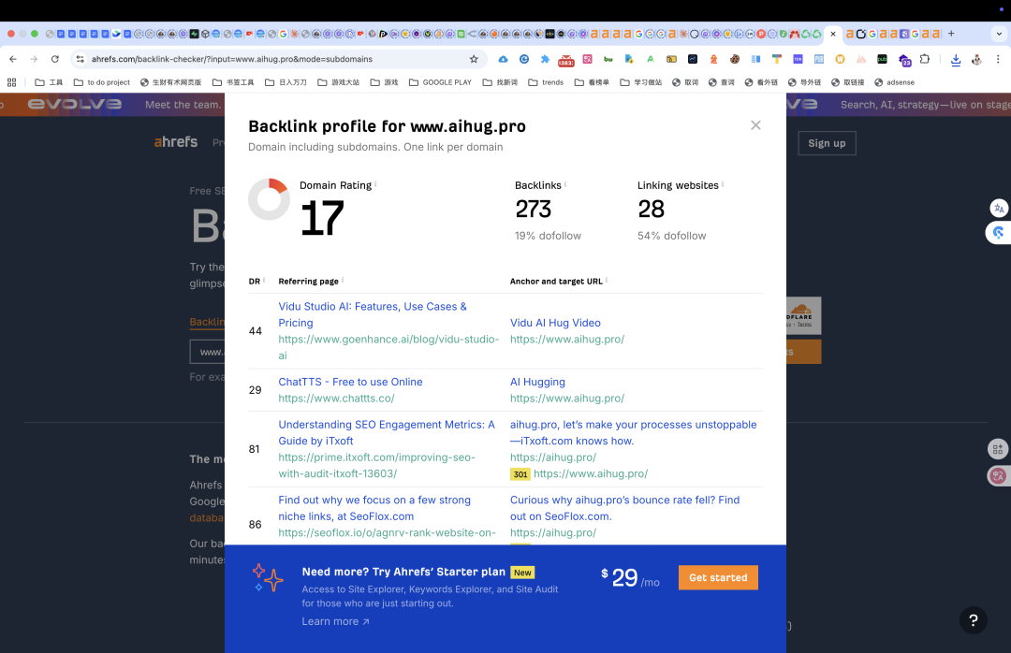
Task: Click the colorful 'T' extension icon
Action: (777, 59)
